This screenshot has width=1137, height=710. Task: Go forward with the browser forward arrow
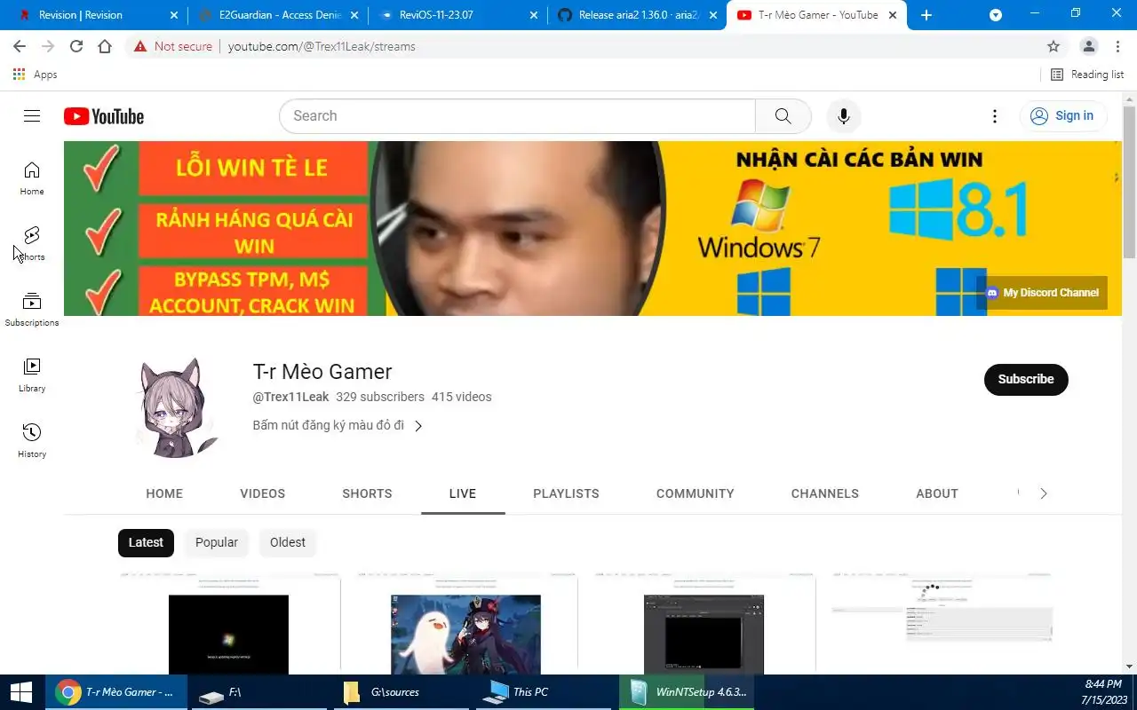48,46
